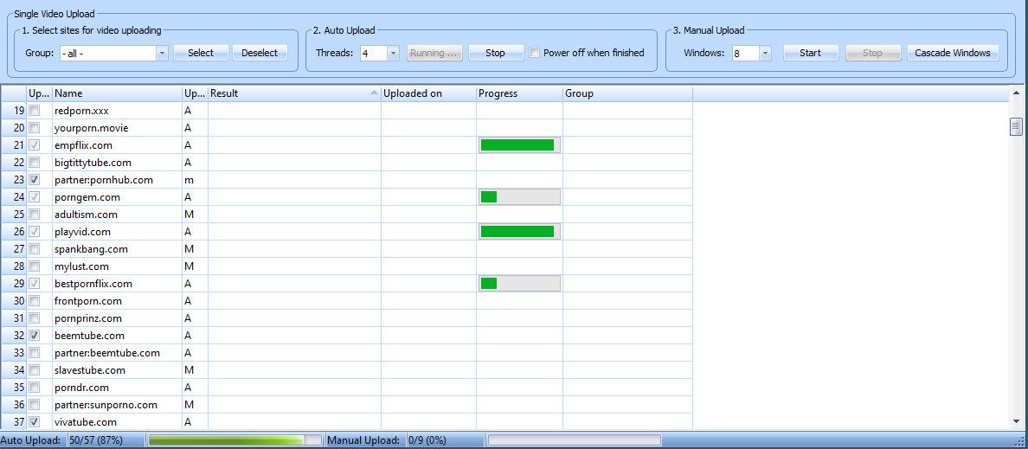
Task: Click the vertical scrollbar thumb
Action: click(1016, 126)
